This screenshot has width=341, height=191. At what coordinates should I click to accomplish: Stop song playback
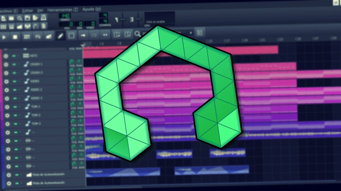pos(15,37)
